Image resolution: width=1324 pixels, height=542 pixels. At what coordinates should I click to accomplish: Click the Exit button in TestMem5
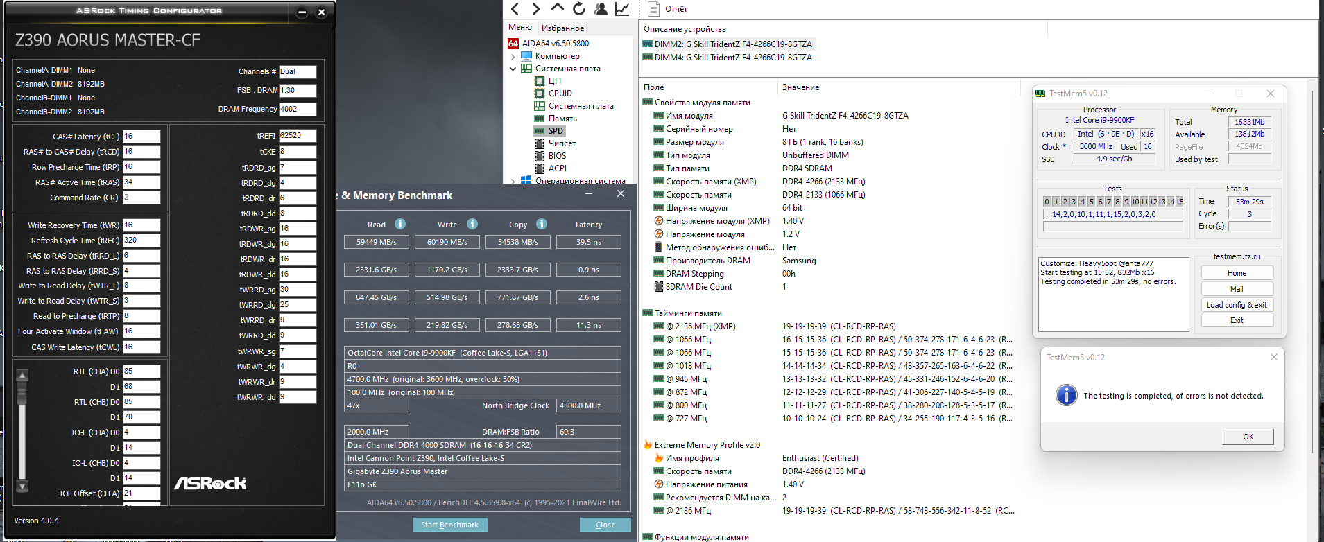(1237, 320)
